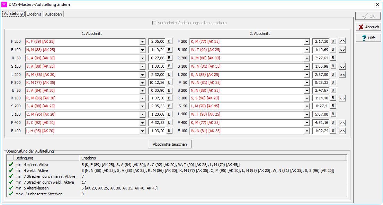Viewport: 383px width, 205px height.
Task: Click the swap arrows for second-section S 100 row
Action: point(342,66)
